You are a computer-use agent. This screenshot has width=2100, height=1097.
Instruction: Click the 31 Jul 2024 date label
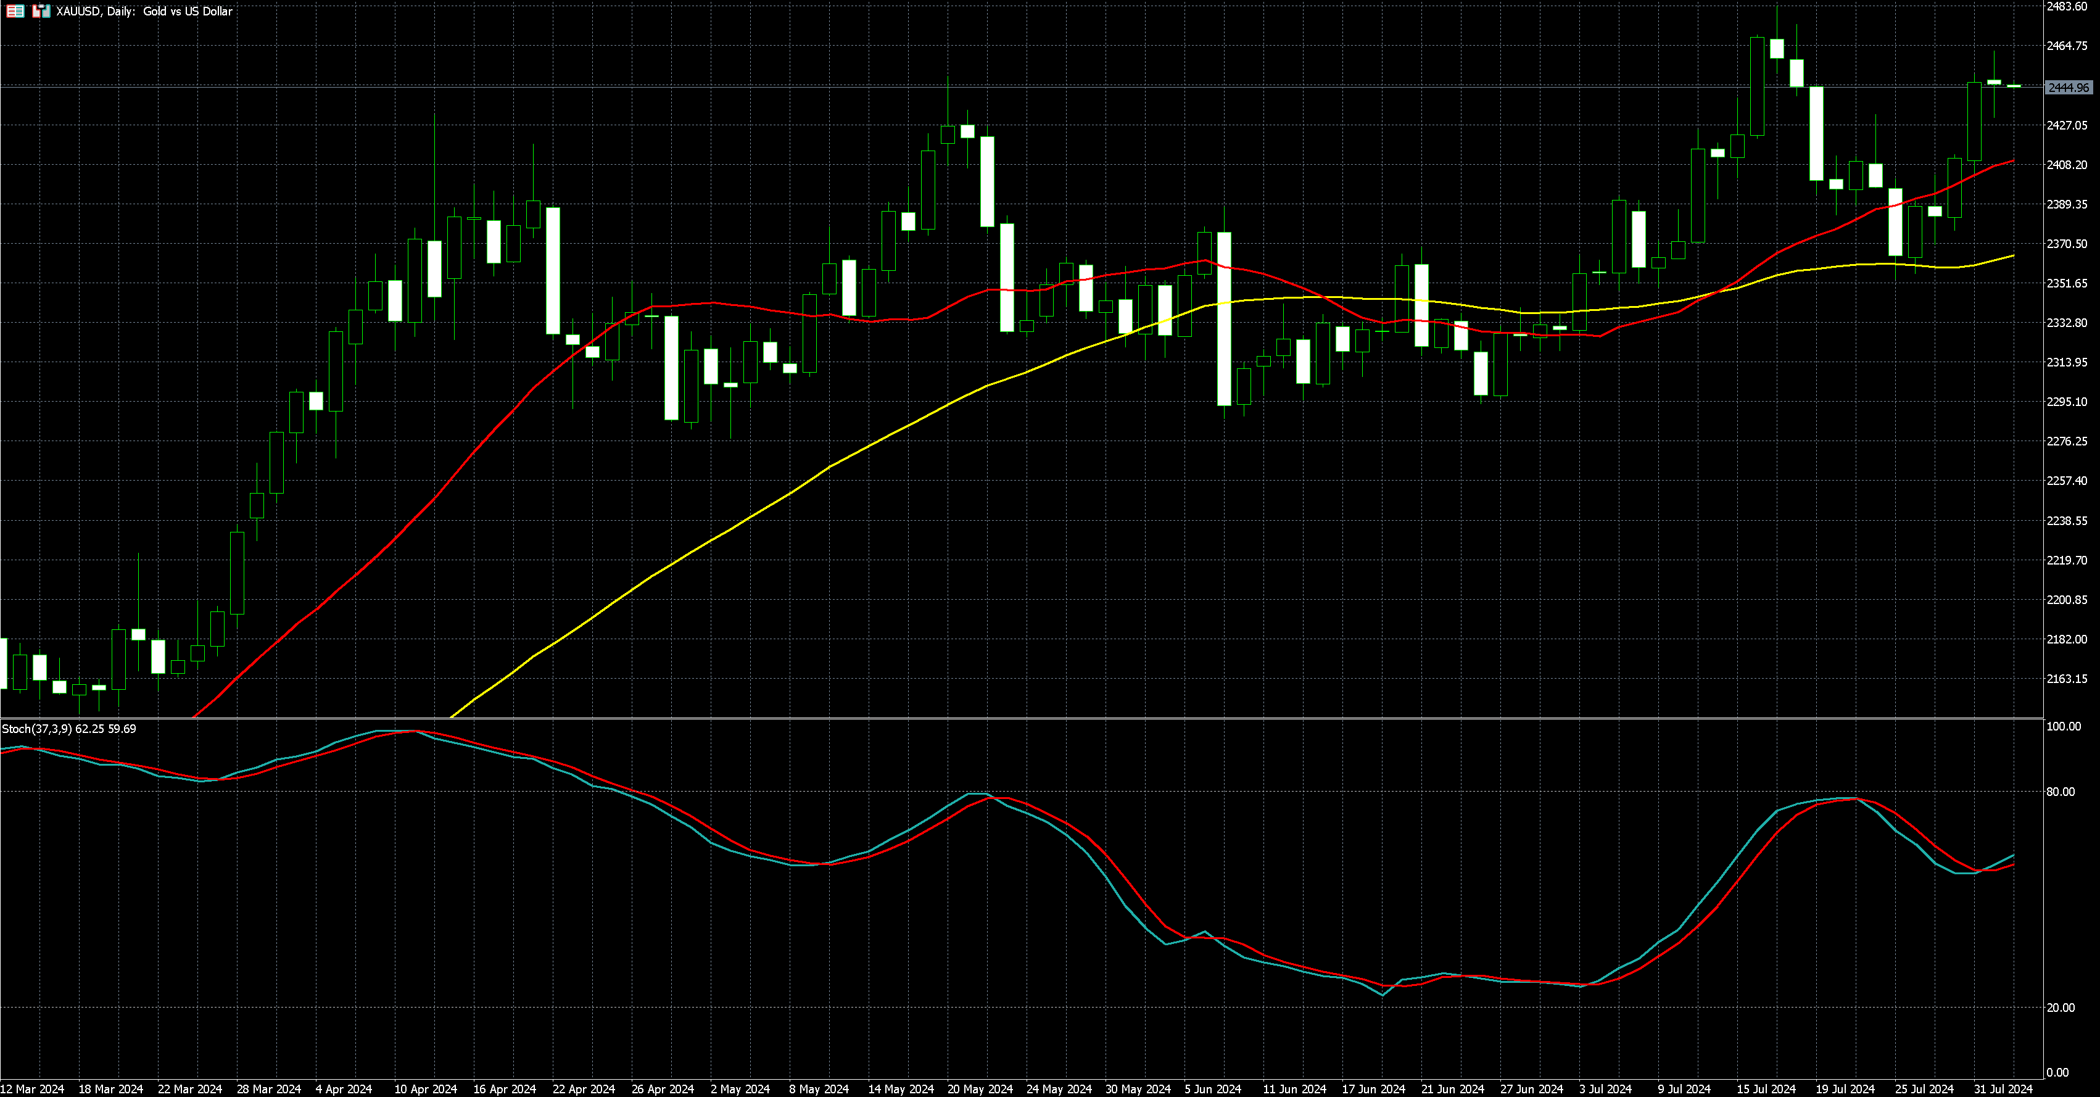[2003, 1089]
